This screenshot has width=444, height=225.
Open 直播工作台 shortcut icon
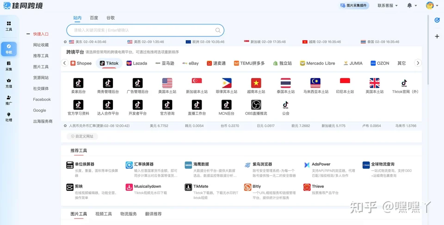[197, 105]
